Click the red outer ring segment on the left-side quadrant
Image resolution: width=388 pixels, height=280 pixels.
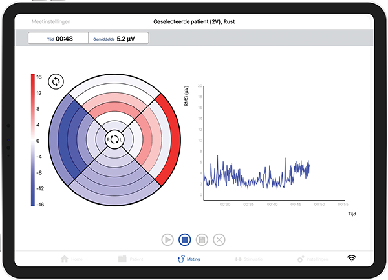tap(175, 139)
